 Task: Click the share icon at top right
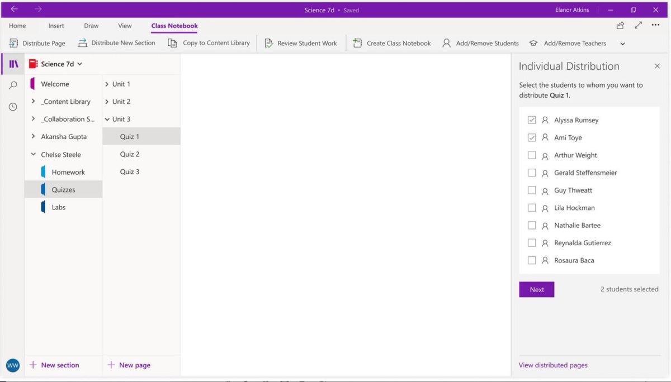tap(620, 26)
